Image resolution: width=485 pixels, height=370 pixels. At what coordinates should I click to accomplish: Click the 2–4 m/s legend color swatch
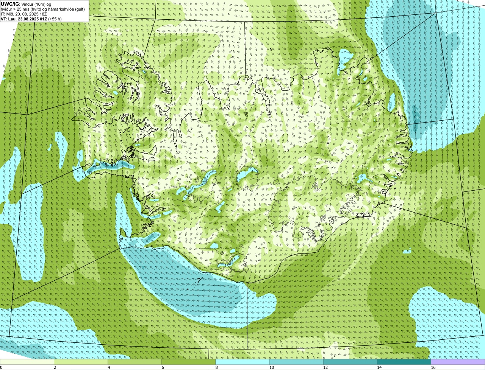click(81, 362)
